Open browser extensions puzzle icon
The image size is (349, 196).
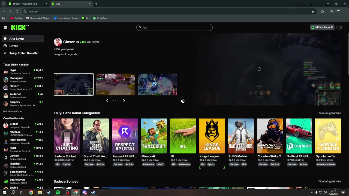[x=322, y=11]
